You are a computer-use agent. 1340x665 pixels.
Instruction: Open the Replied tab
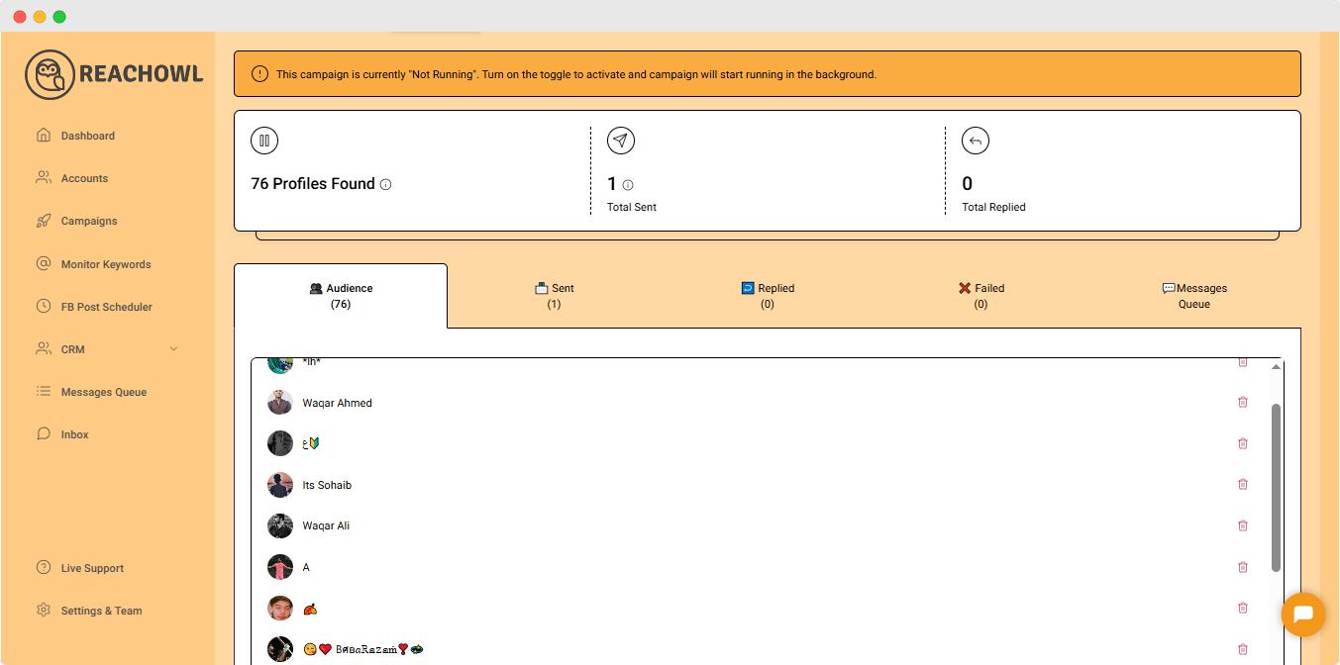pyautogui.click(x=768, y=296)
